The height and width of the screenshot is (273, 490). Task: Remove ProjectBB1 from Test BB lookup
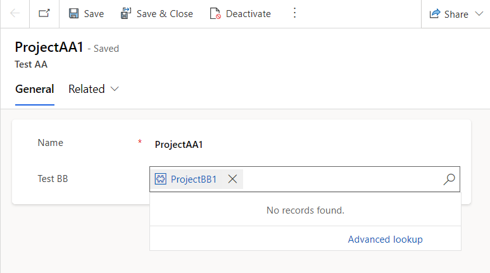click(x=232, y=179)
